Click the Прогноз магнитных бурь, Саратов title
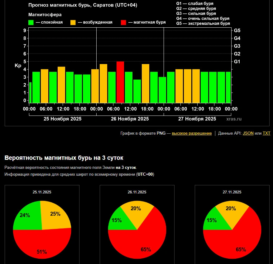The width and height of the screenshot is (273, 264). tap(83, 5)
